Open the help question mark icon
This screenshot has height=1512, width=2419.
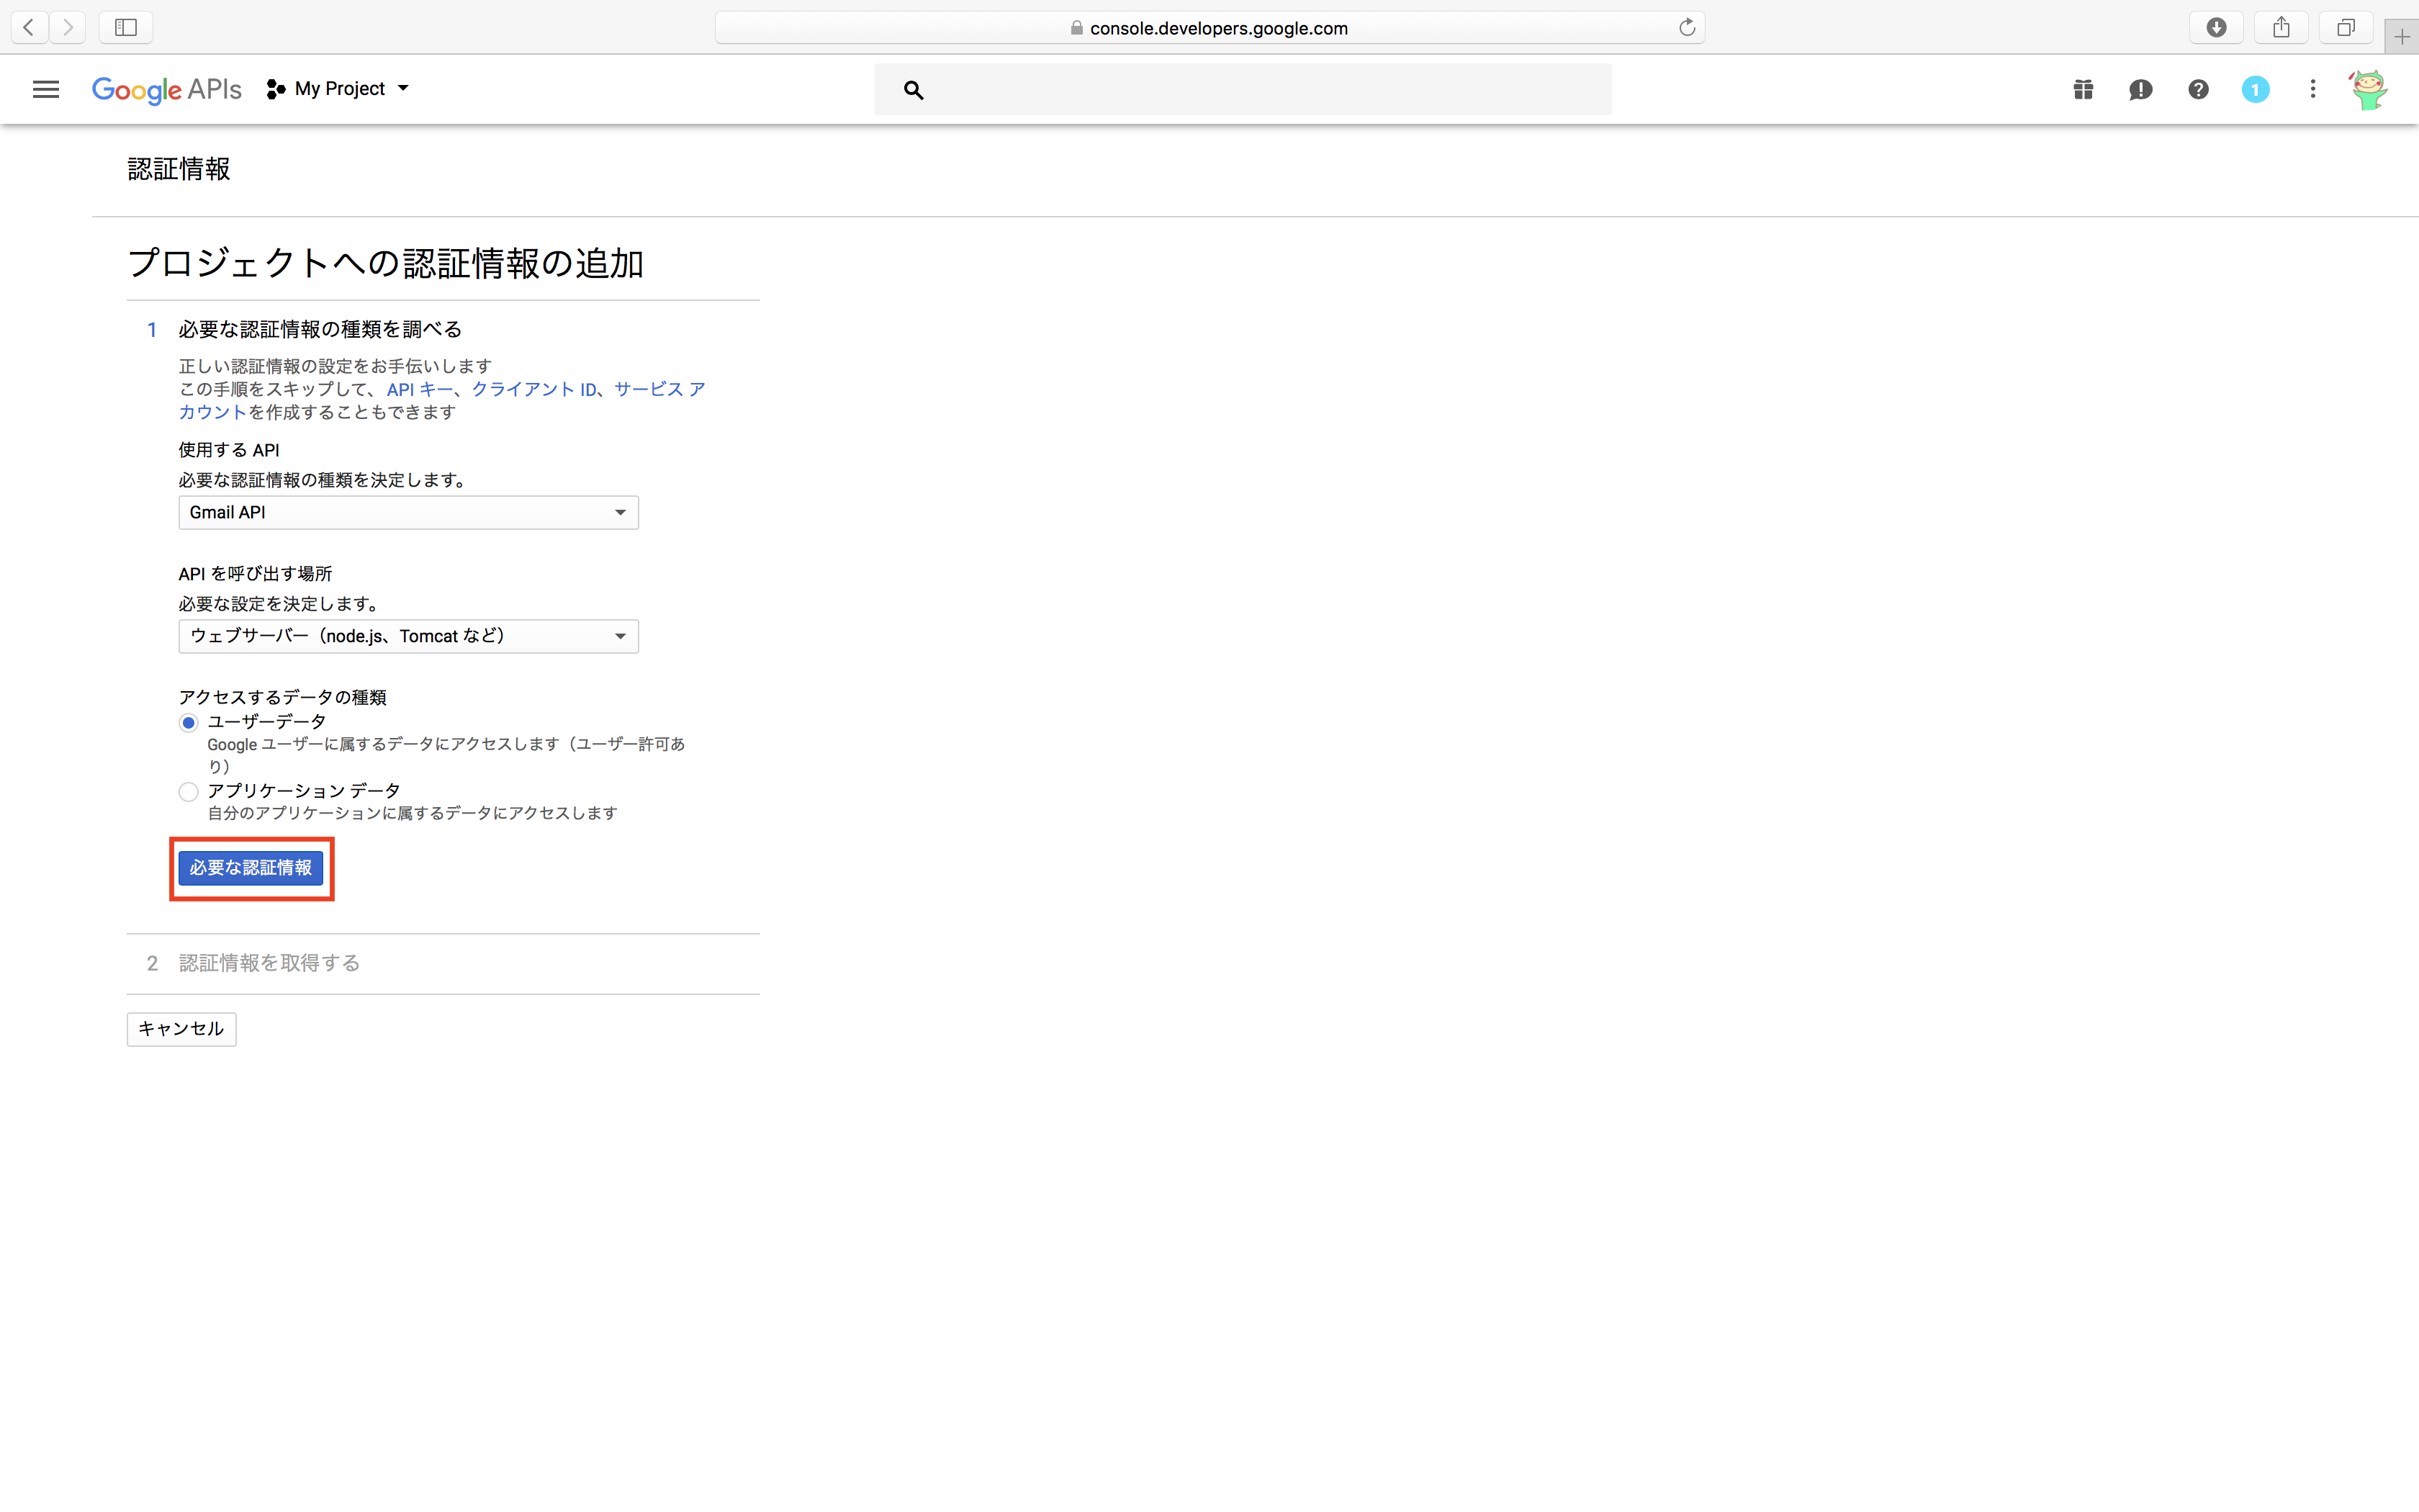(x=2198, y=90)
